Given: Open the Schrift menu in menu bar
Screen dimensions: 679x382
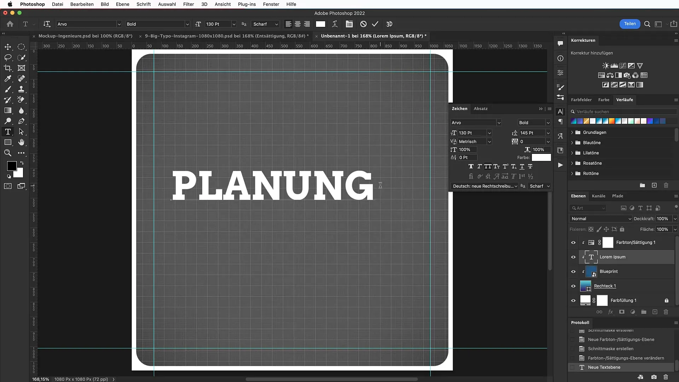Looking at the screenshot, I should [x=144, y=4].
